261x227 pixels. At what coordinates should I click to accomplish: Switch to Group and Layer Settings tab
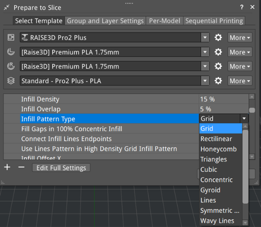click(x=105, y=21)
